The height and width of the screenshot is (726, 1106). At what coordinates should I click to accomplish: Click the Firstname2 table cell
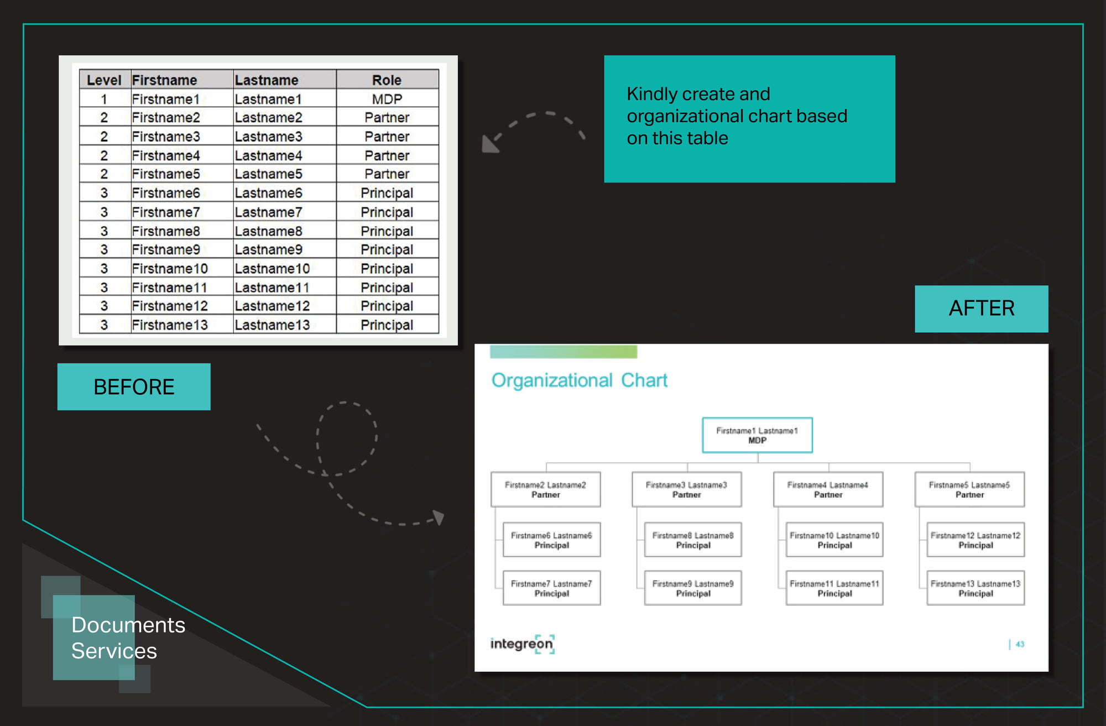[x=182, y=117]
